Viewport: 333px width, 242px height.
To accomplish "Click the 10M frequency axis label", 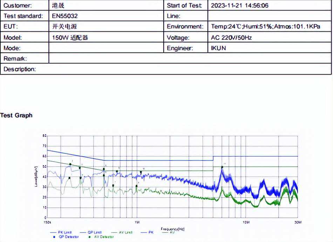I will pos(246,222).
